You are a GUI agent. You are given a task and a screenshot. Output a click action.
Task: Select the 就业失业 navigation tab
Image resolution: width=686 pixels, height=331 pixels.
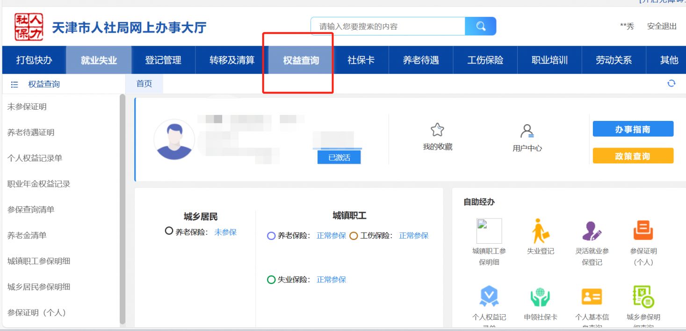99,60
